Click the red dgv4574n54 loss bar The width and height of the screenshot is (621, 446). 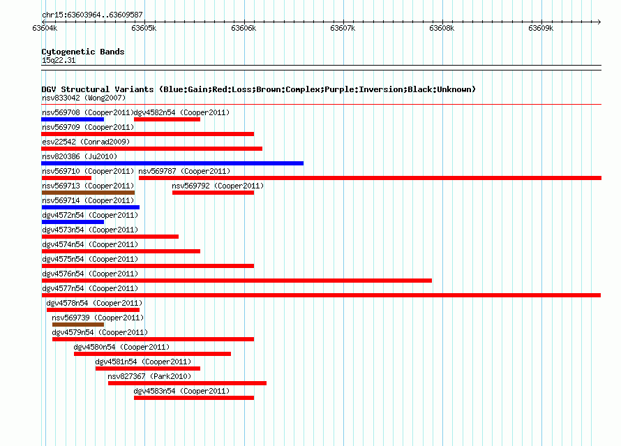[x=121, y=251]
